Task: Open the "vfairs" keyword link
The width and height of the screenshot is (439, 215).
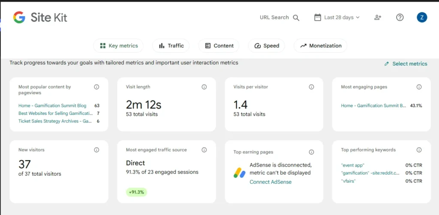Action: 348,181
